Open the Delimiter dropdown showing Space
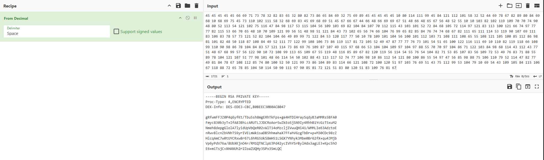 click(57, 31)
